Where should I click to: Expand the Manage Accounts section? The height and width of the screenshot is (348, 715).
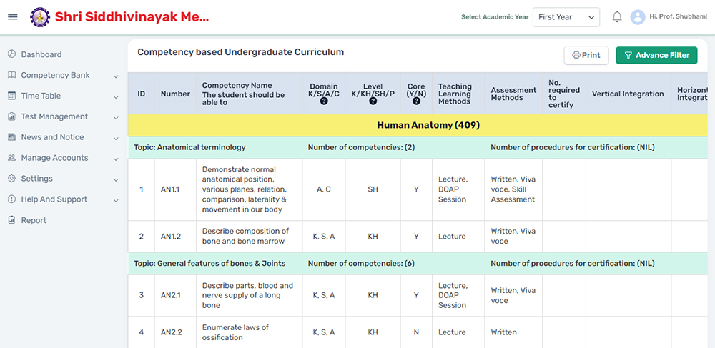pyautogui.click(x=63, y=158)
